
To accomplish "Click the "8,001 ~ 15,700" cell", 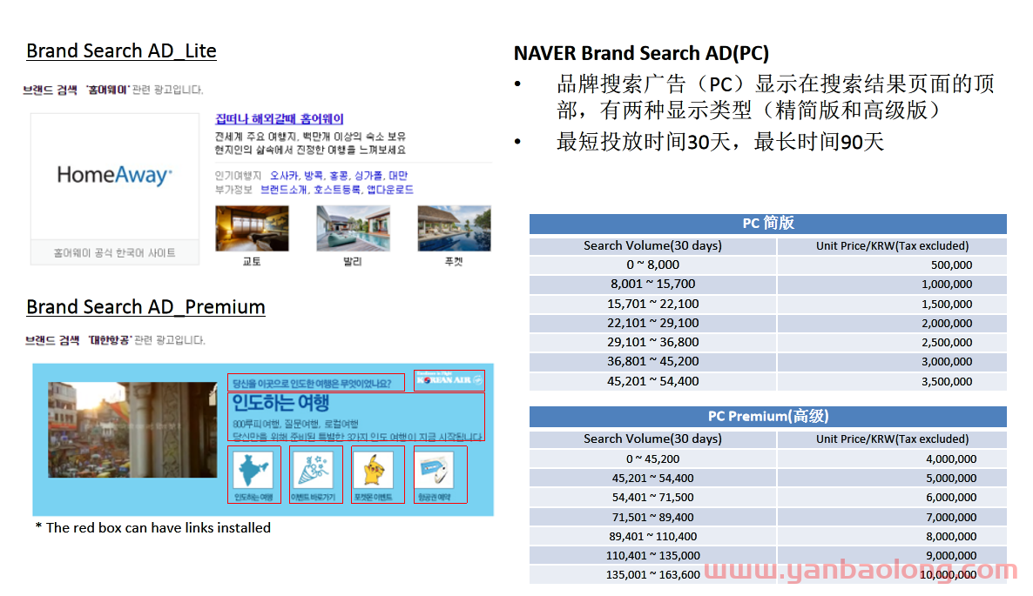I will [x=653, y=284].
